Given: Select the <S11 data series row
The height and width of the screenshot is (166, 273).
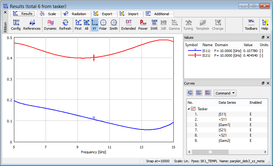Looking at the screenshot, I should tap(227, 120).
